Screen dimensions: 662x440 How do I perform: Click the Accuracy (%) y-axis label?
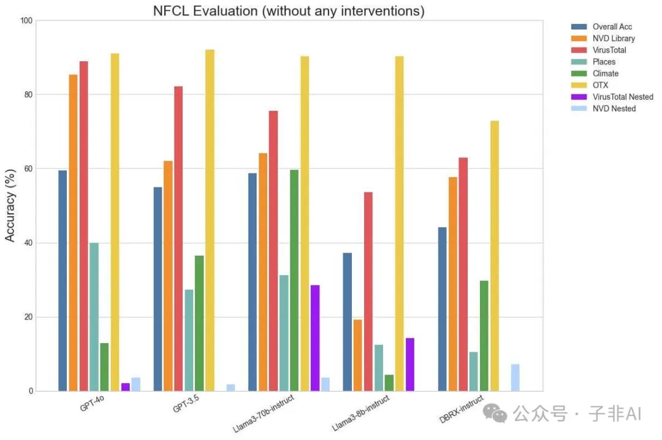tap(10, 206)
